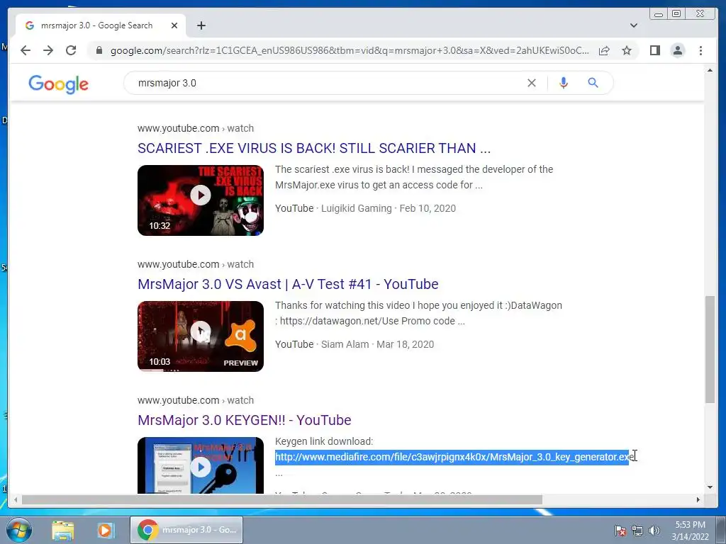Open the Windows Start menu
Image resolution: width=726 pixels, height=544 pixels.
click(18, 530)
